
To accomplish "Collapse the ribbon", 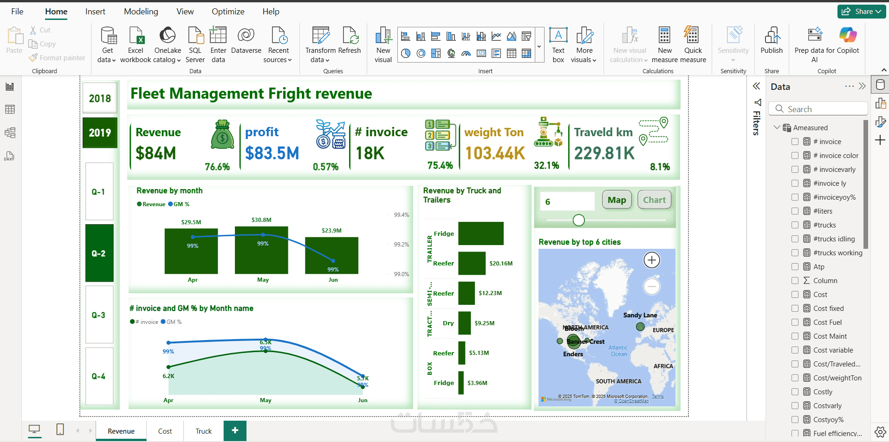I will tap(884, 70).
